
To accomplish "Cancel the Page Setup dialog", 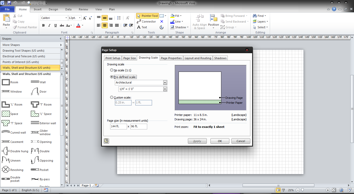I will click(241, 141).
